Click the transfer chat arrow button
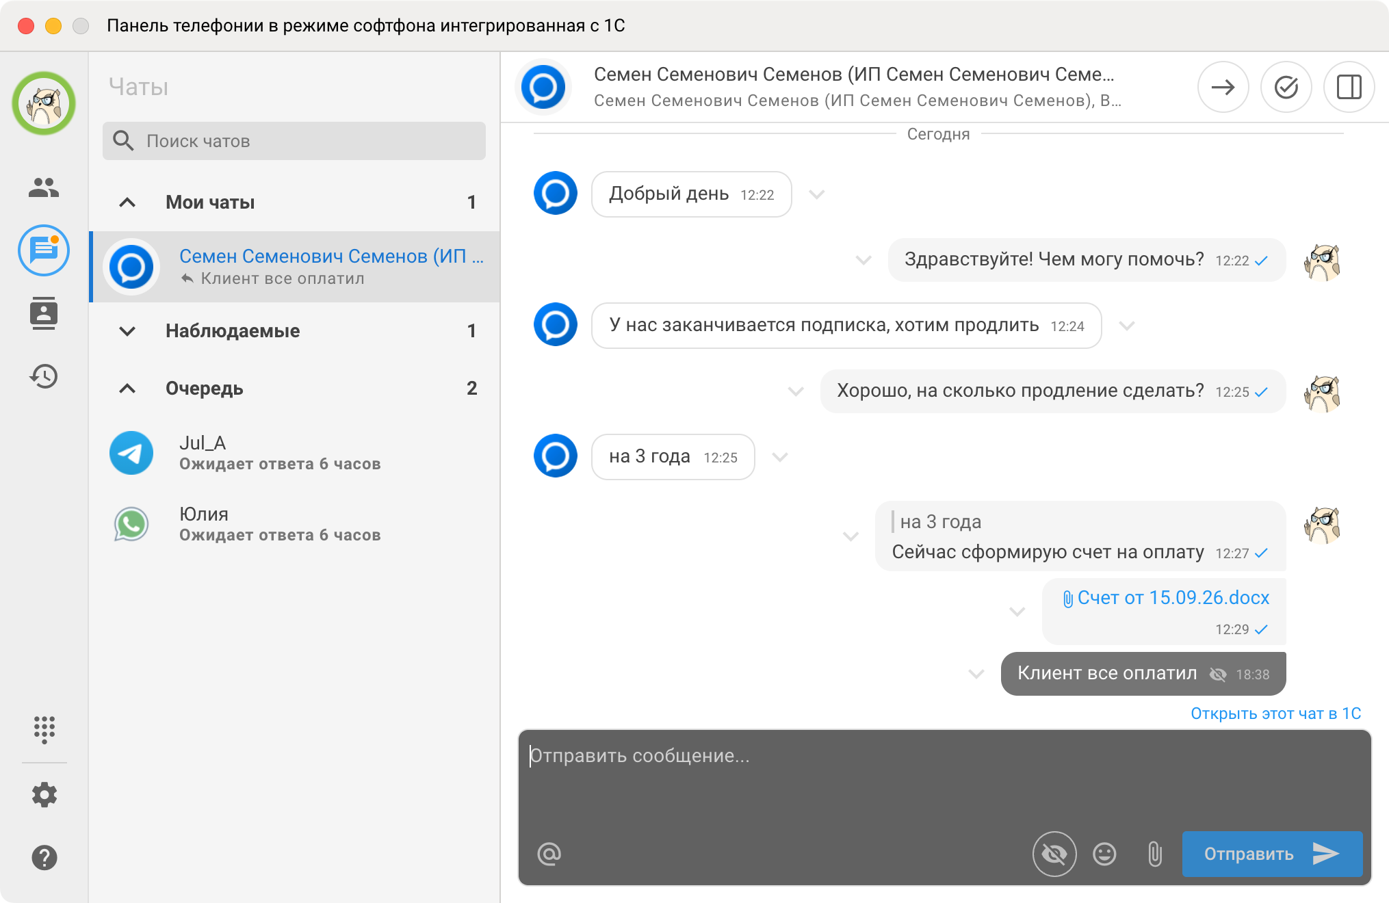This screenshot has height=903, width=1389. click(x=1223, y=87)
